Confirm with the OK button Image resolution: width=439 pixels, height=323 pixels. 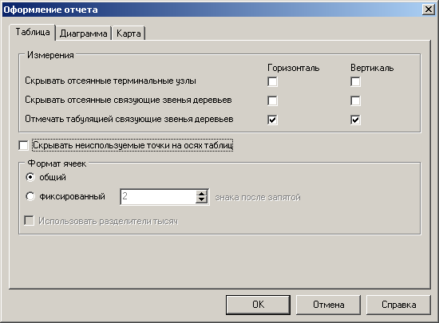tap(258, 305)
